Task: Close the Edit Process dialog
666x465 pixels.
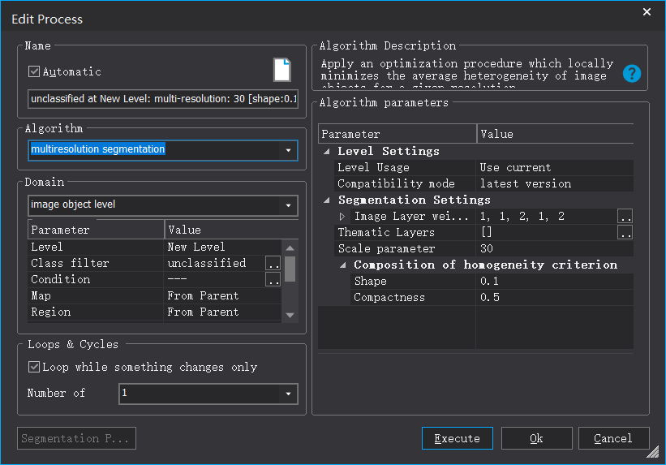Action: 647,12
